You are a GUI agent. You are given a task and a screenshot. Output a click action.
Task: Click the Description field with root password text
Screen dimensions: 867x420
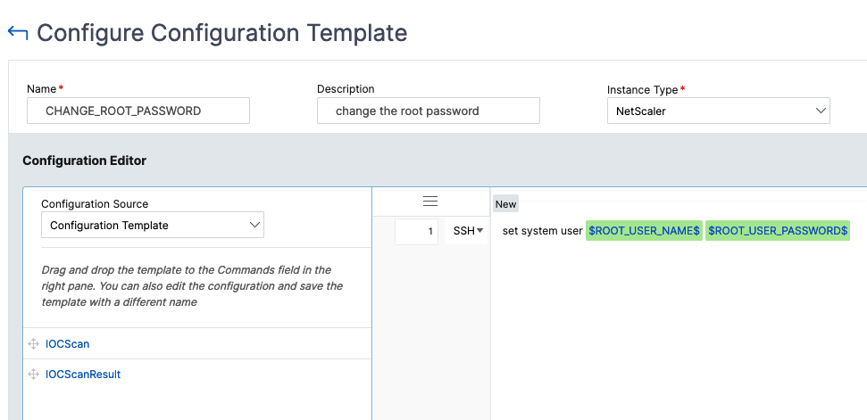(429, 111)
